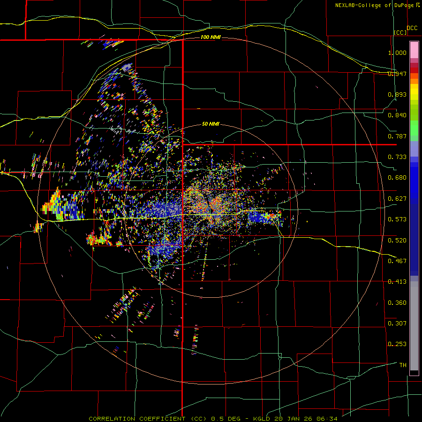Click the 0.520 value on the color scale
Screen dimensions: 422x422
point(397,241)
